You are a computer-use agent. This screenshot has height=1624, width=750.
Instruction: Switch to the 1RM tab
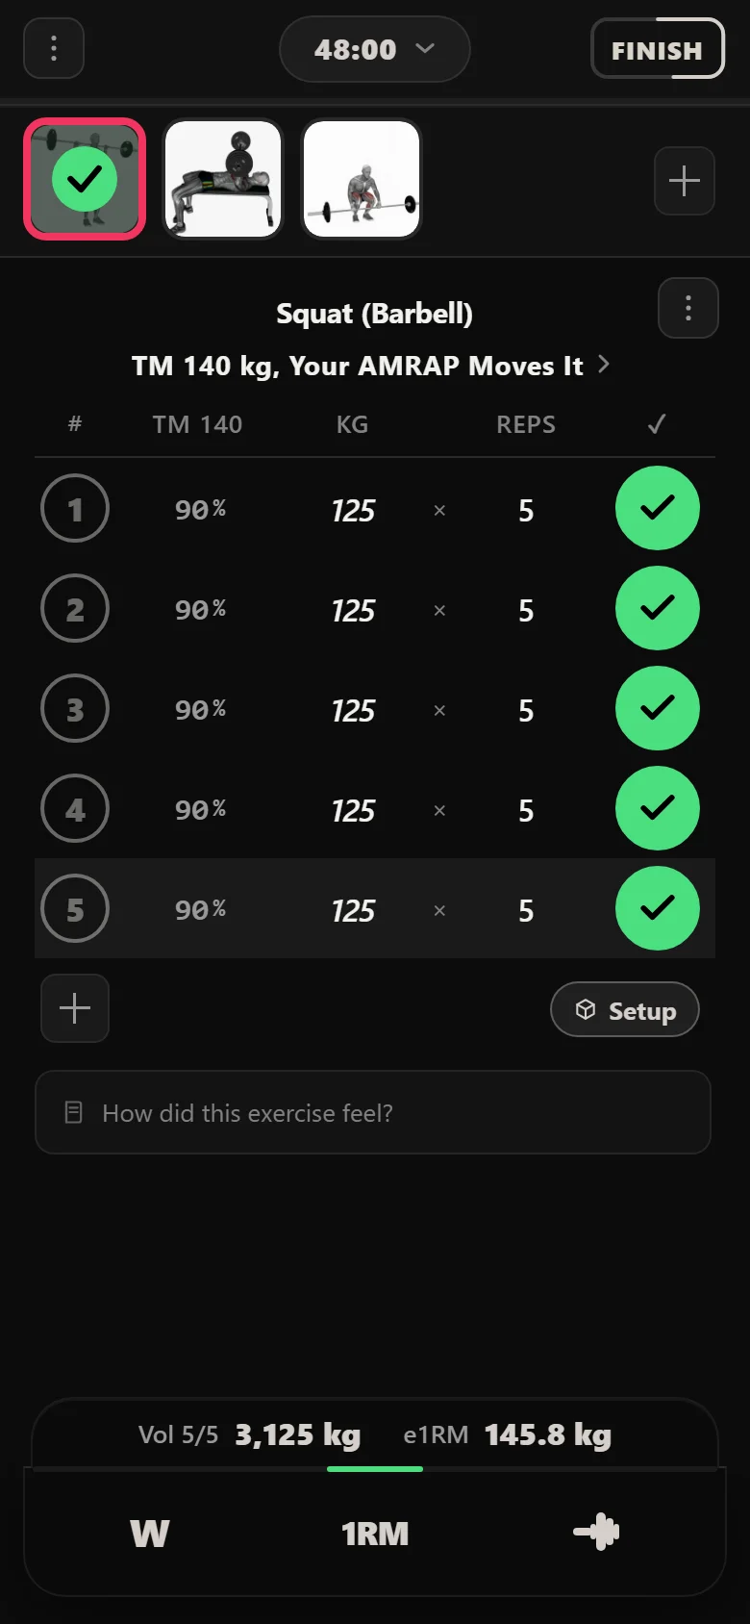point(375,1533)
